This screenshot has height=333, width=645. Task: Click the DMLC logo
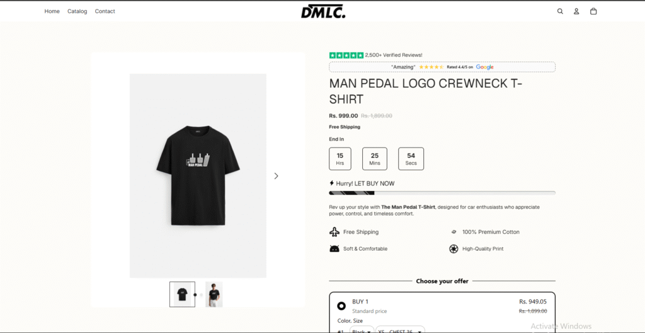pyautogui.click(x=322, y=11)
